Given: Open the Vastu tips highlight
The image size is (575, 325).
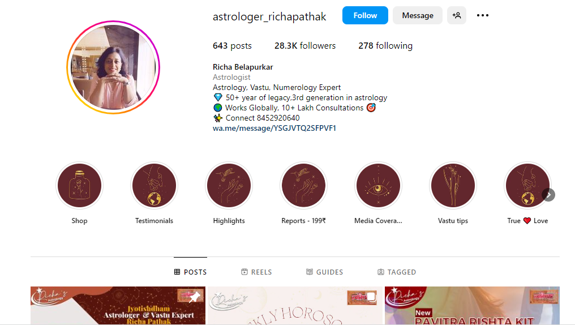Looking at the screenshot, I should click(453, 186).
